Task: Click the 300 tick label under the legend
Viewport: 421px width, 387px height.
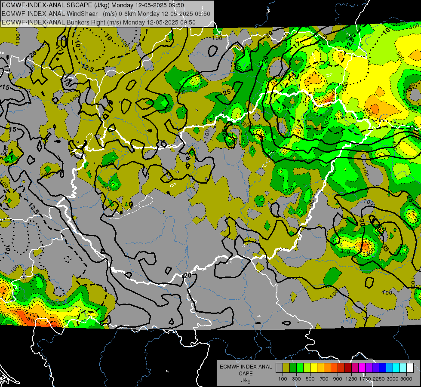Action: click(x=296, y=379)
